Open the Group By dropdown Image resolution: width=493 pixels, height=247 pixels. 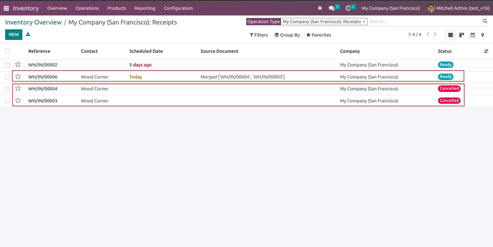(x=287, y=35)
